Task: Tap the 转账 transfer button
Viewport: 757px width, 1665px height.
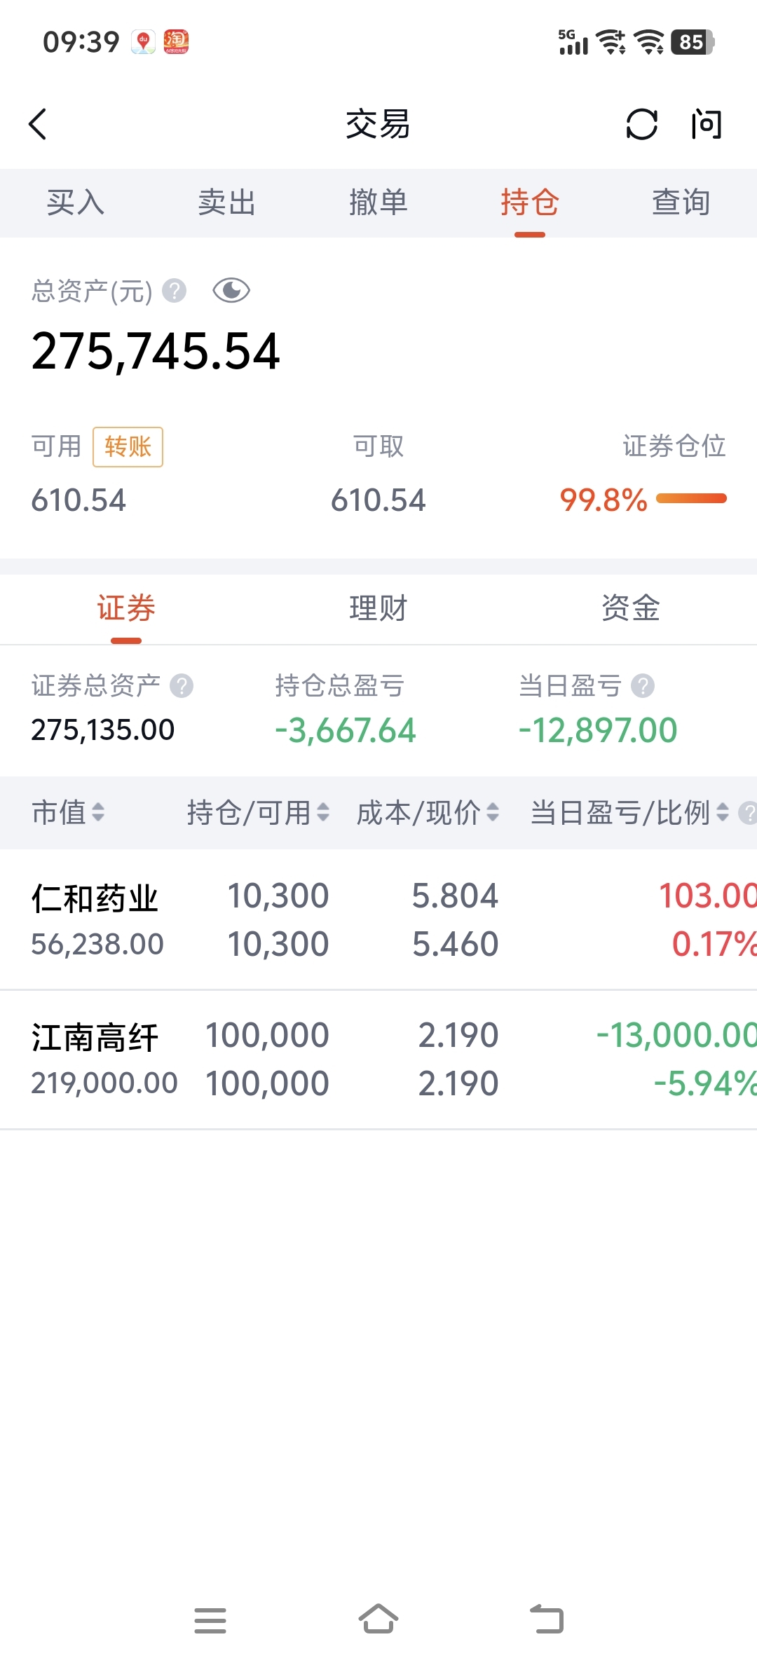Action: [x=128, y=446]
